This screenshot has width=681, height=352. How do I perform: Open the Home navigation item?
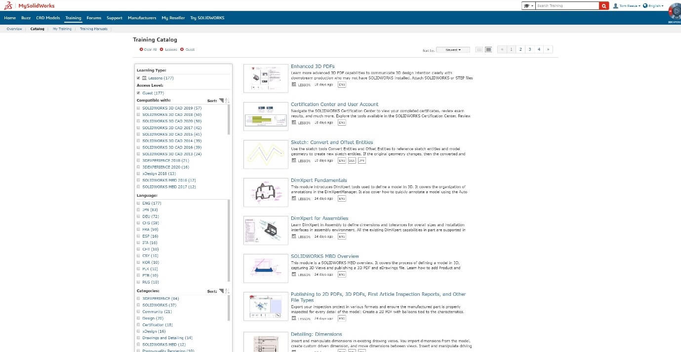coord(10,18)
